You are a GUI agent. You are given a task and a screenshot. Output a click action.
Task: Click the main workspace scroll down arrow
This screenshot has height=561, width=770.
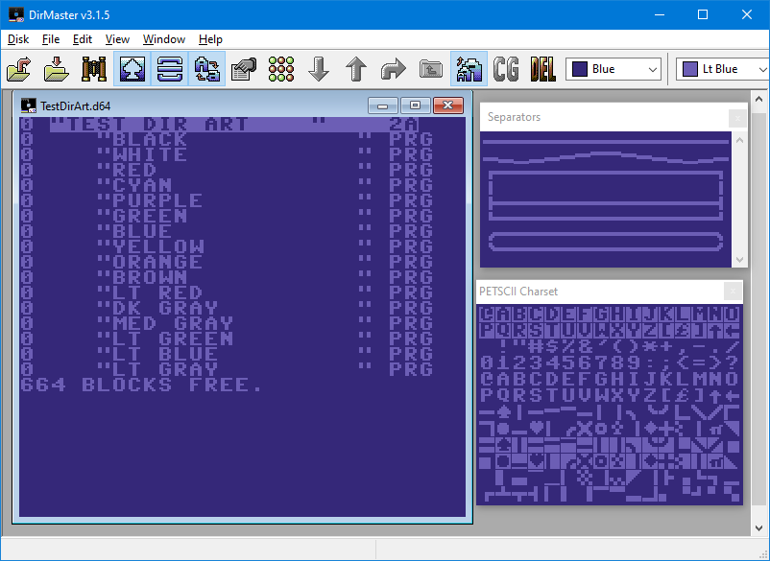759,527
